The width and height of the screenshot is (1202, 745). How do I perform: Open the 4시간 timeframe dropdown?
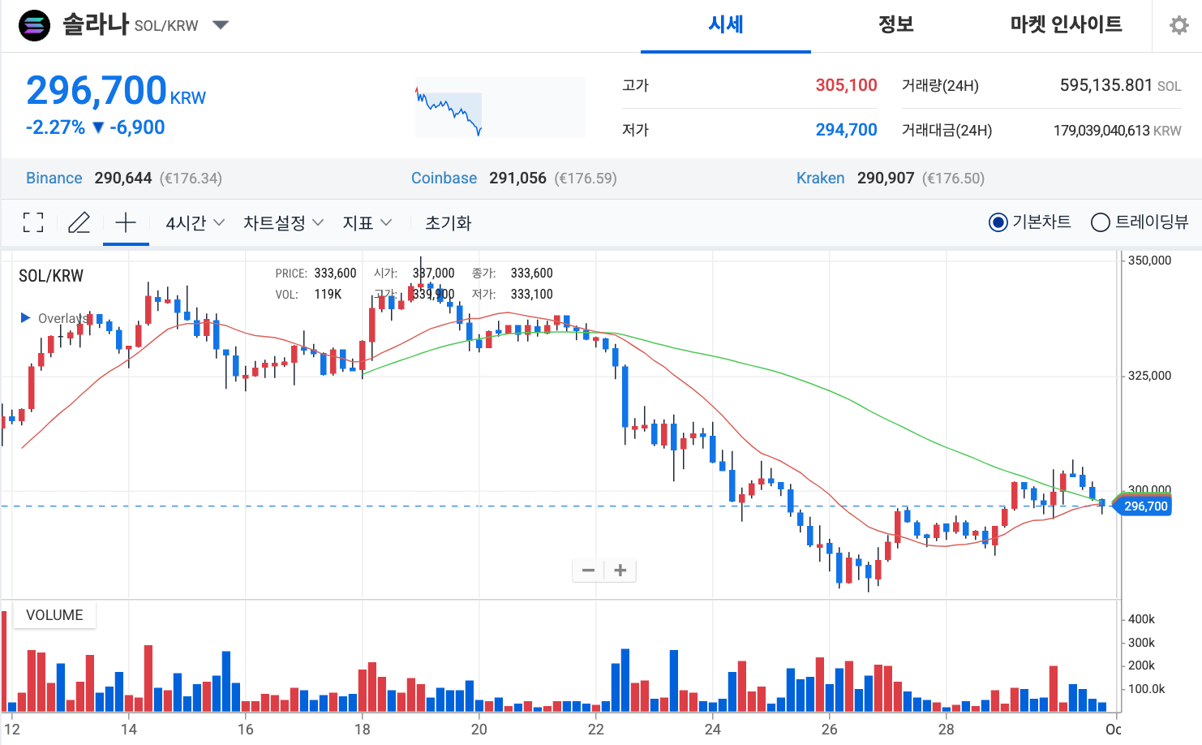[194, 222]
